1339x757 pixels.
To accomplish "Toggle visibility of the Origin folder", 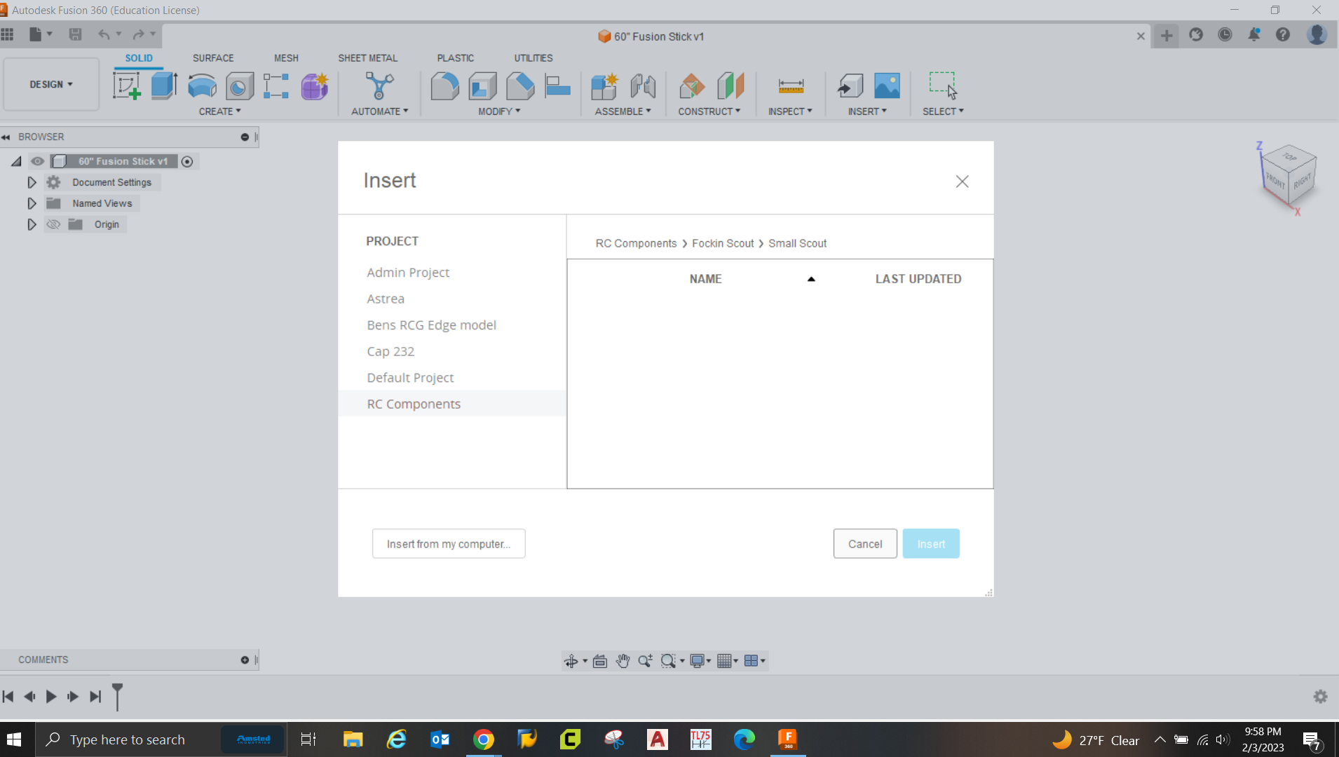I will point(53,224).
